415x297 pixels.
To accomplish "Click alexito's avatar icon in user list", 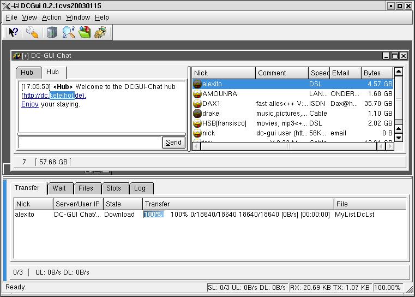I will click(x=197, y=84).
